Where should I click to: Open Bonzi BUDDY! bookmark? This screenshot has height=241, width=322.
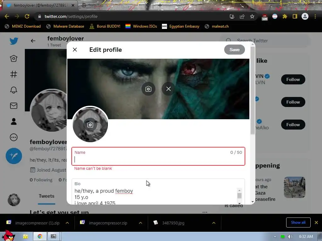tap(105, 26)
